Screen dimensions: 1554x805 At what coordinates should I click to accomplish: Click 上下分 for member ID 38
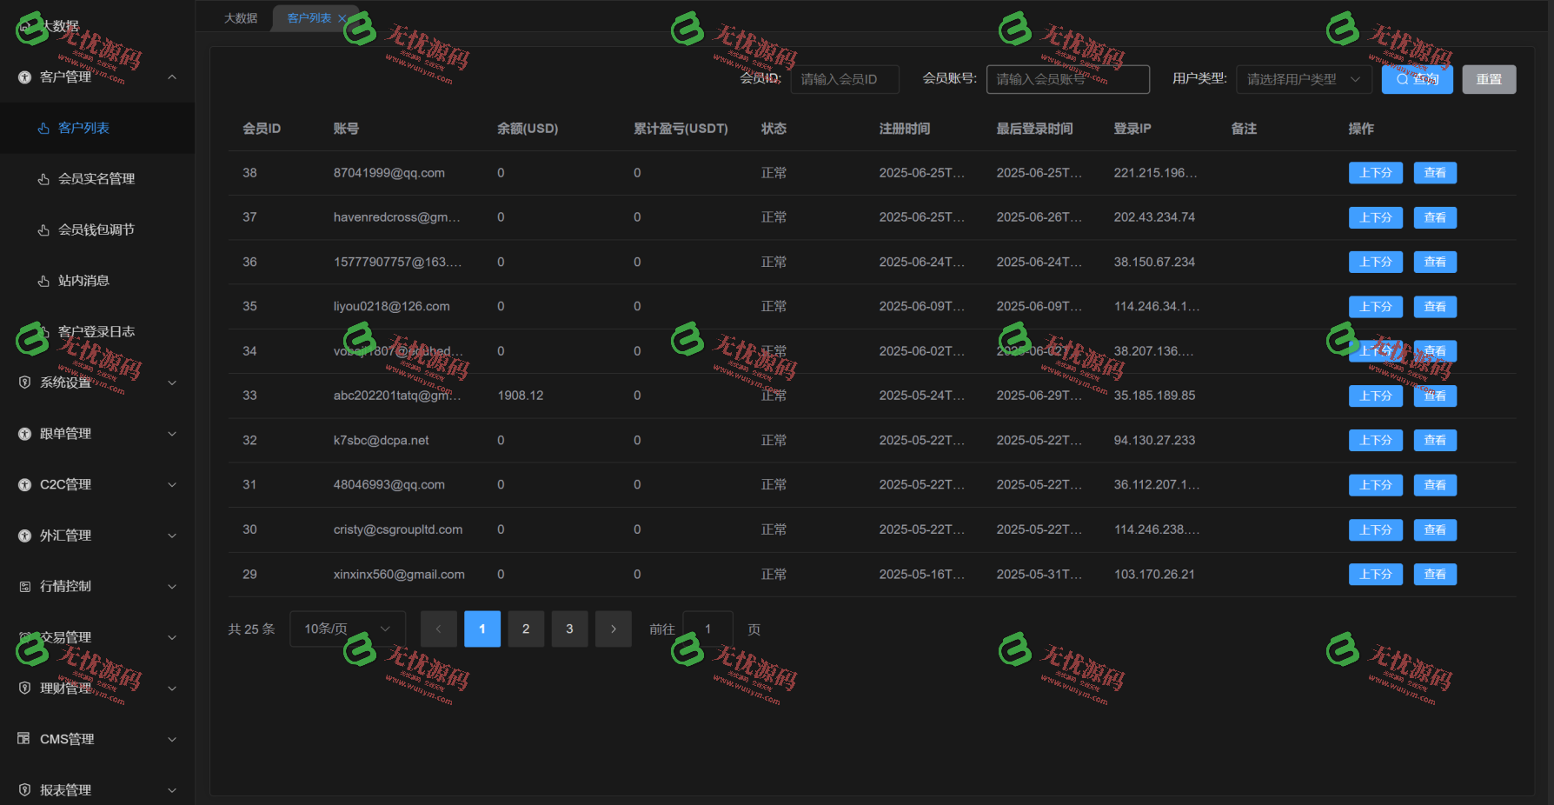coord(1375,173)
